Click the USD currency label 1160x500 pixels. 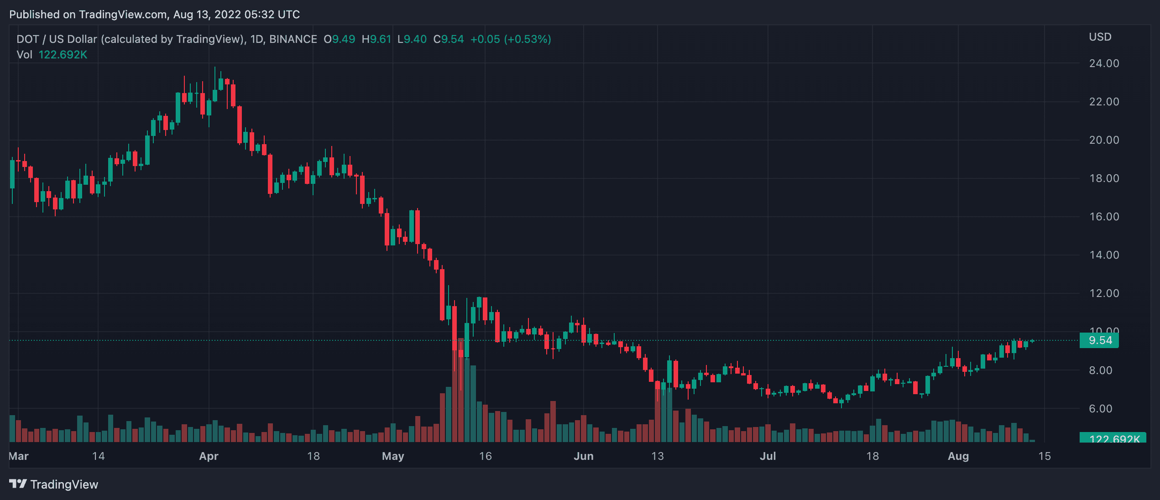point(1100,37)
